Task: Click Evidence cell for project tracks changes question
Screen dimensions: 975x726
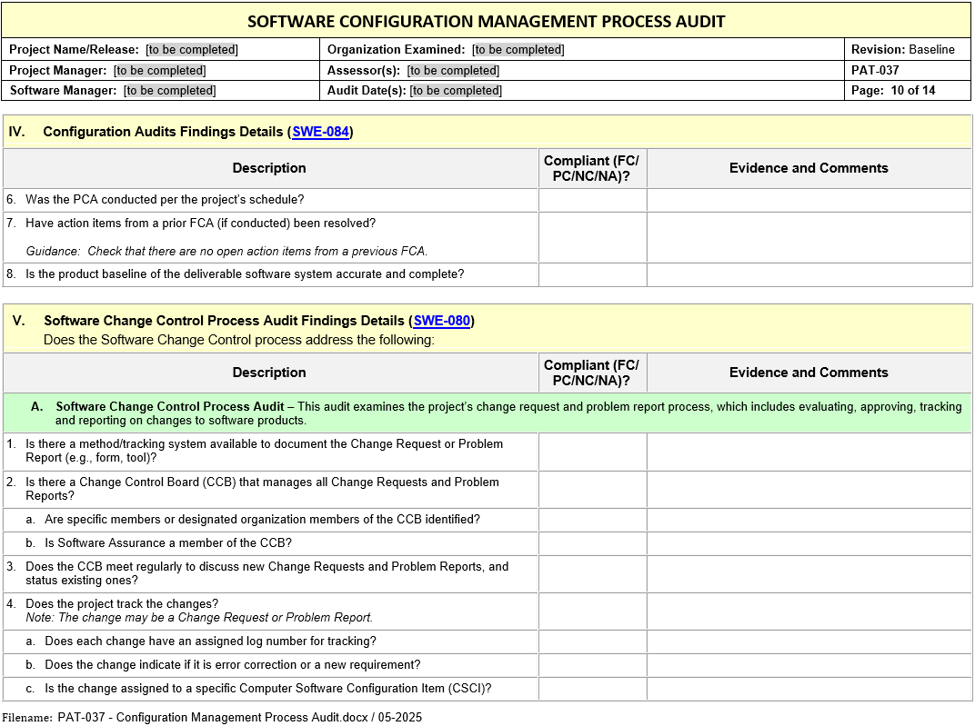Action: click(x=809, y=611)
